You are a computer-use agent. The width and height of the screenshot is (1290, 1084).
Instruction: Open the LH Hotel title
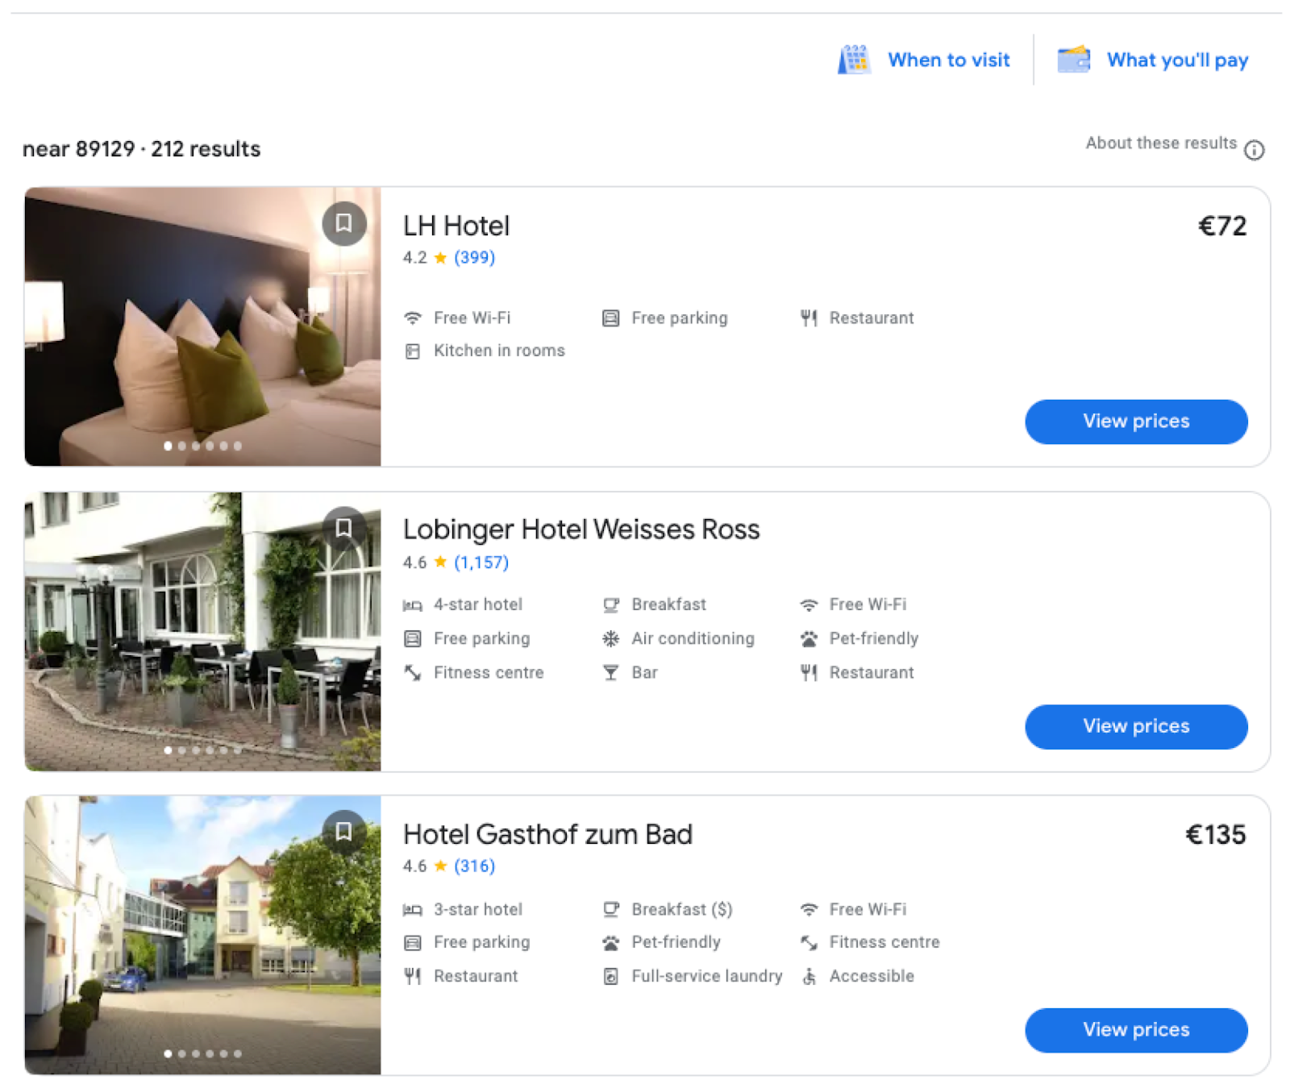coord(456,226)
